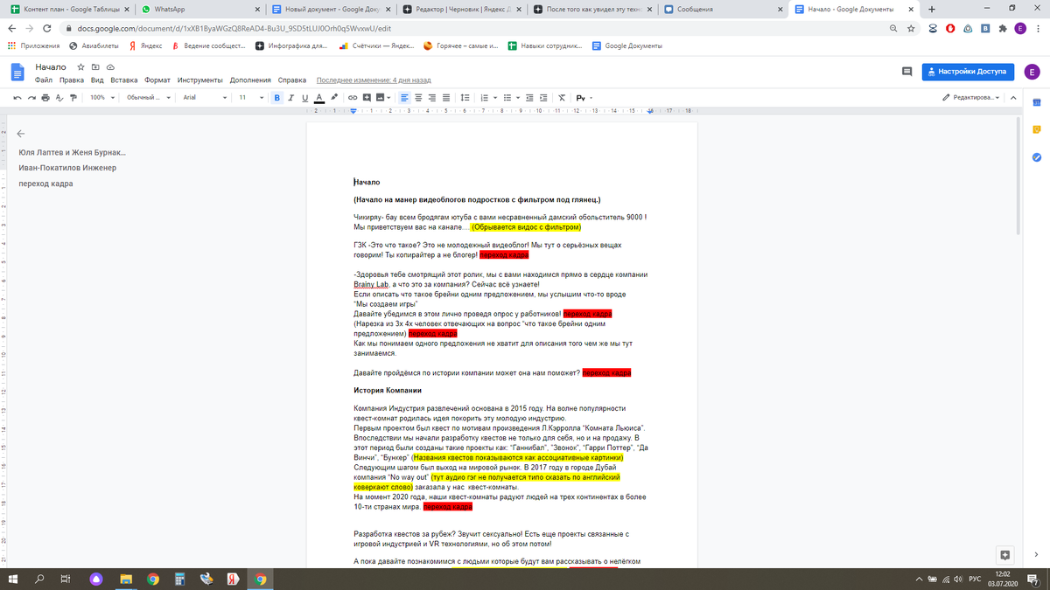
Task: Open the text color picker
Action: point(319,97)
